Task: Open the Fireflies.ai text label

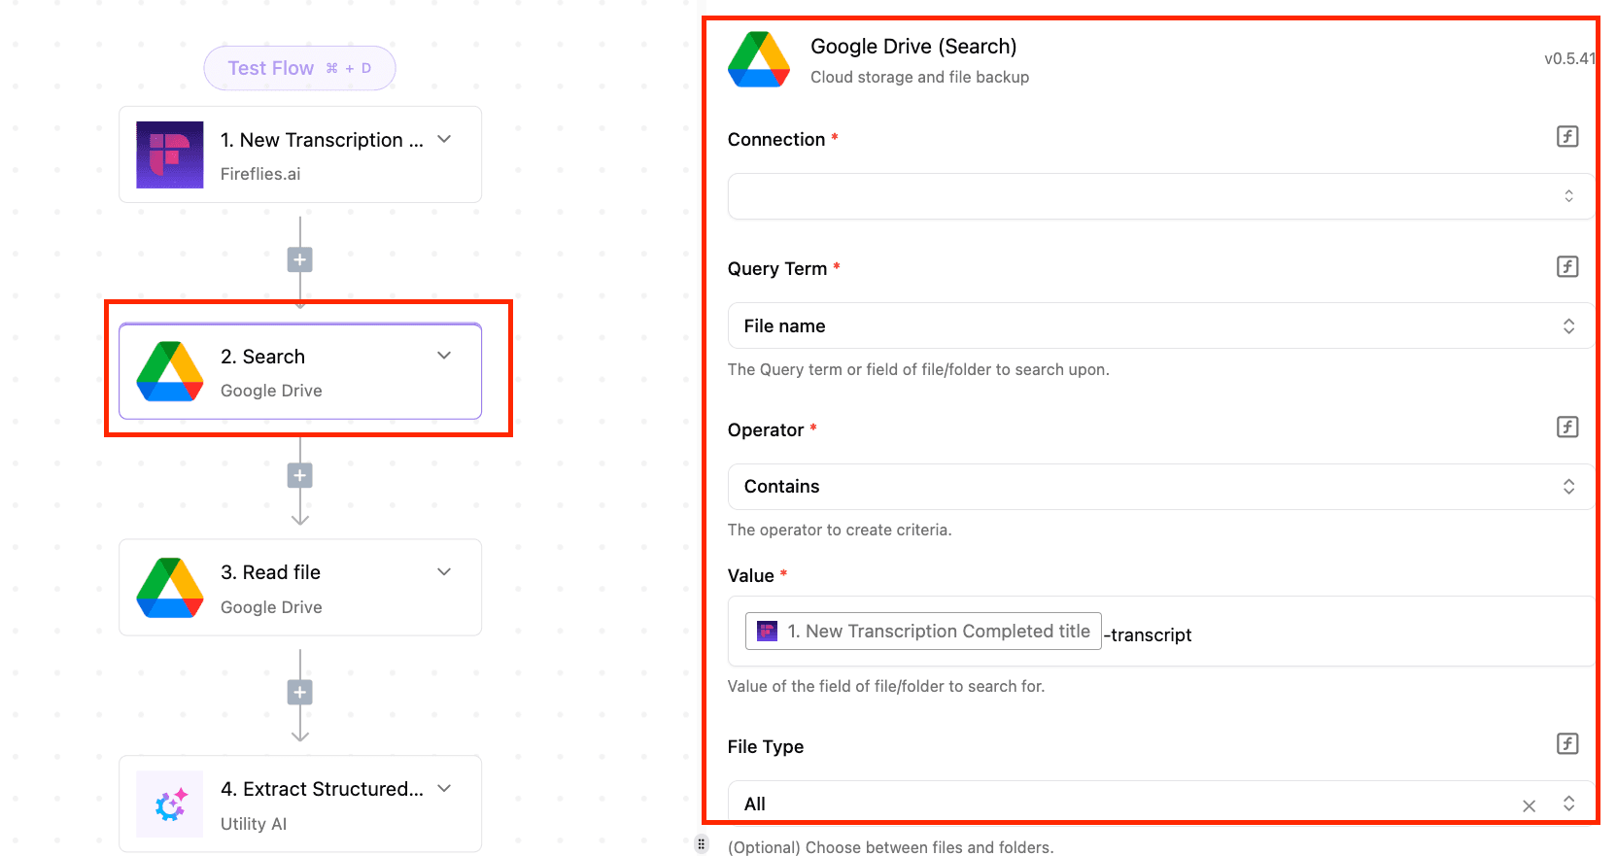Action: point(260,174)
